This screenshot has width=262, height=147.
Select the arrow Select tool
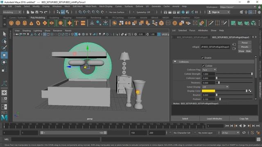(5, 34)
